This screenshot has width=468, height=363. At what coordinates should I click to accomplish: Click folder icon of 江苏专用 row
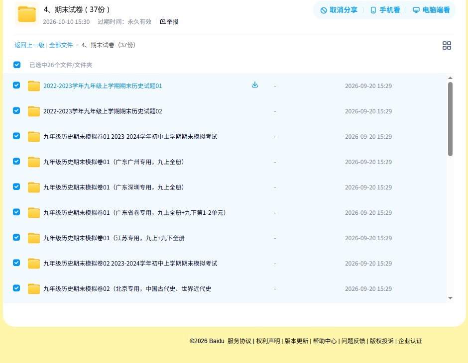coord(34,238)
